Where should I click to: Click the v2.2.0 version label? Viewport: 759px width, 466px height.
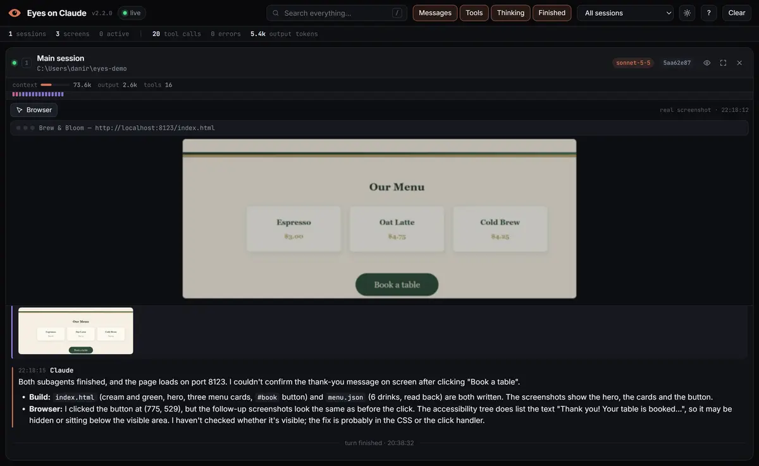coord(102,13)
